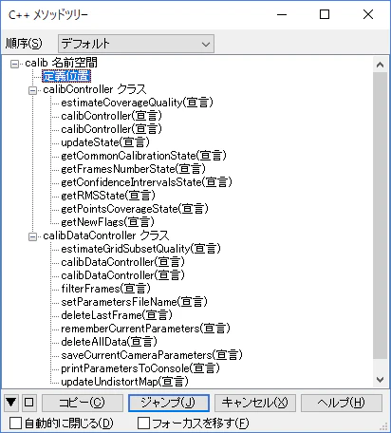
Task: Maximize the C++ メソッドツリー window
Action: click(x=325, y=14)
